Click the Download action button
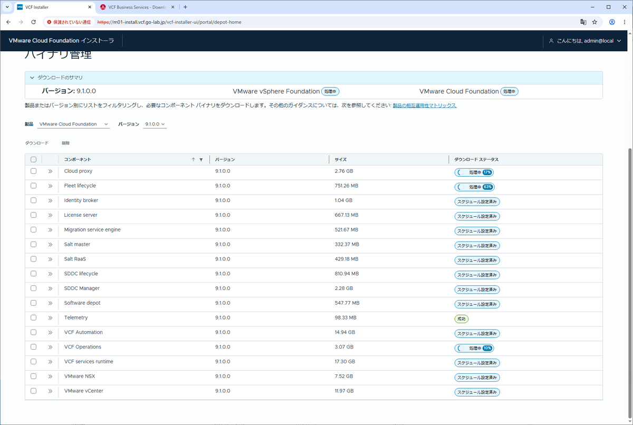 pyautogui.click(x=37, y=143)
